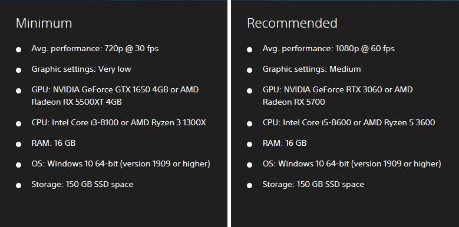The image size is (459, 227).
Task: Click bullet beside GTX 1650 GPU entry
Action: pyautogui.click(x=18, y=91)
